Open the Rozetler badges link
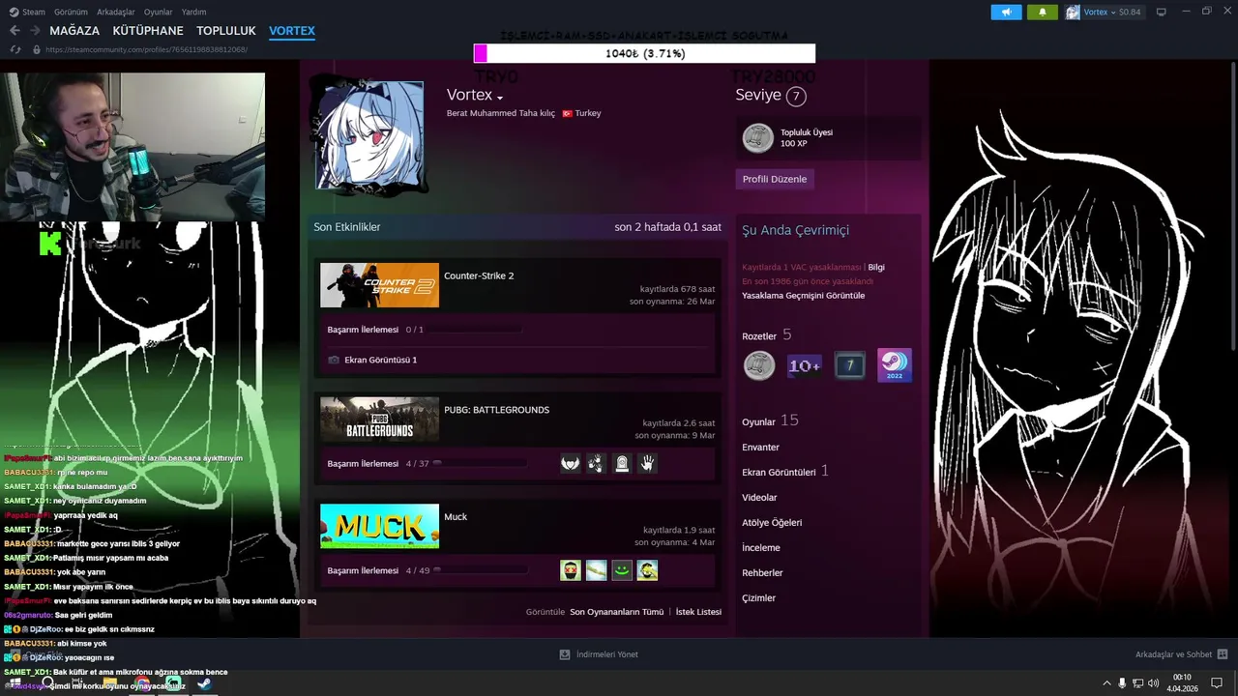The image size is (1238, 696). click(759, 336)
